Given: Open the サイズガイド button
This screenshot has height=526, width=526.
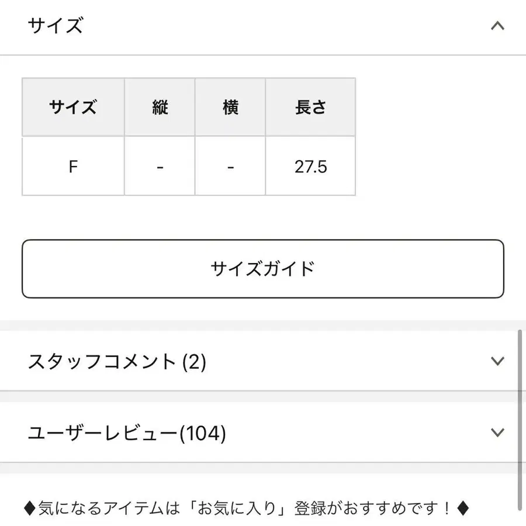Looking at the screenshot, I should [262, 269].
